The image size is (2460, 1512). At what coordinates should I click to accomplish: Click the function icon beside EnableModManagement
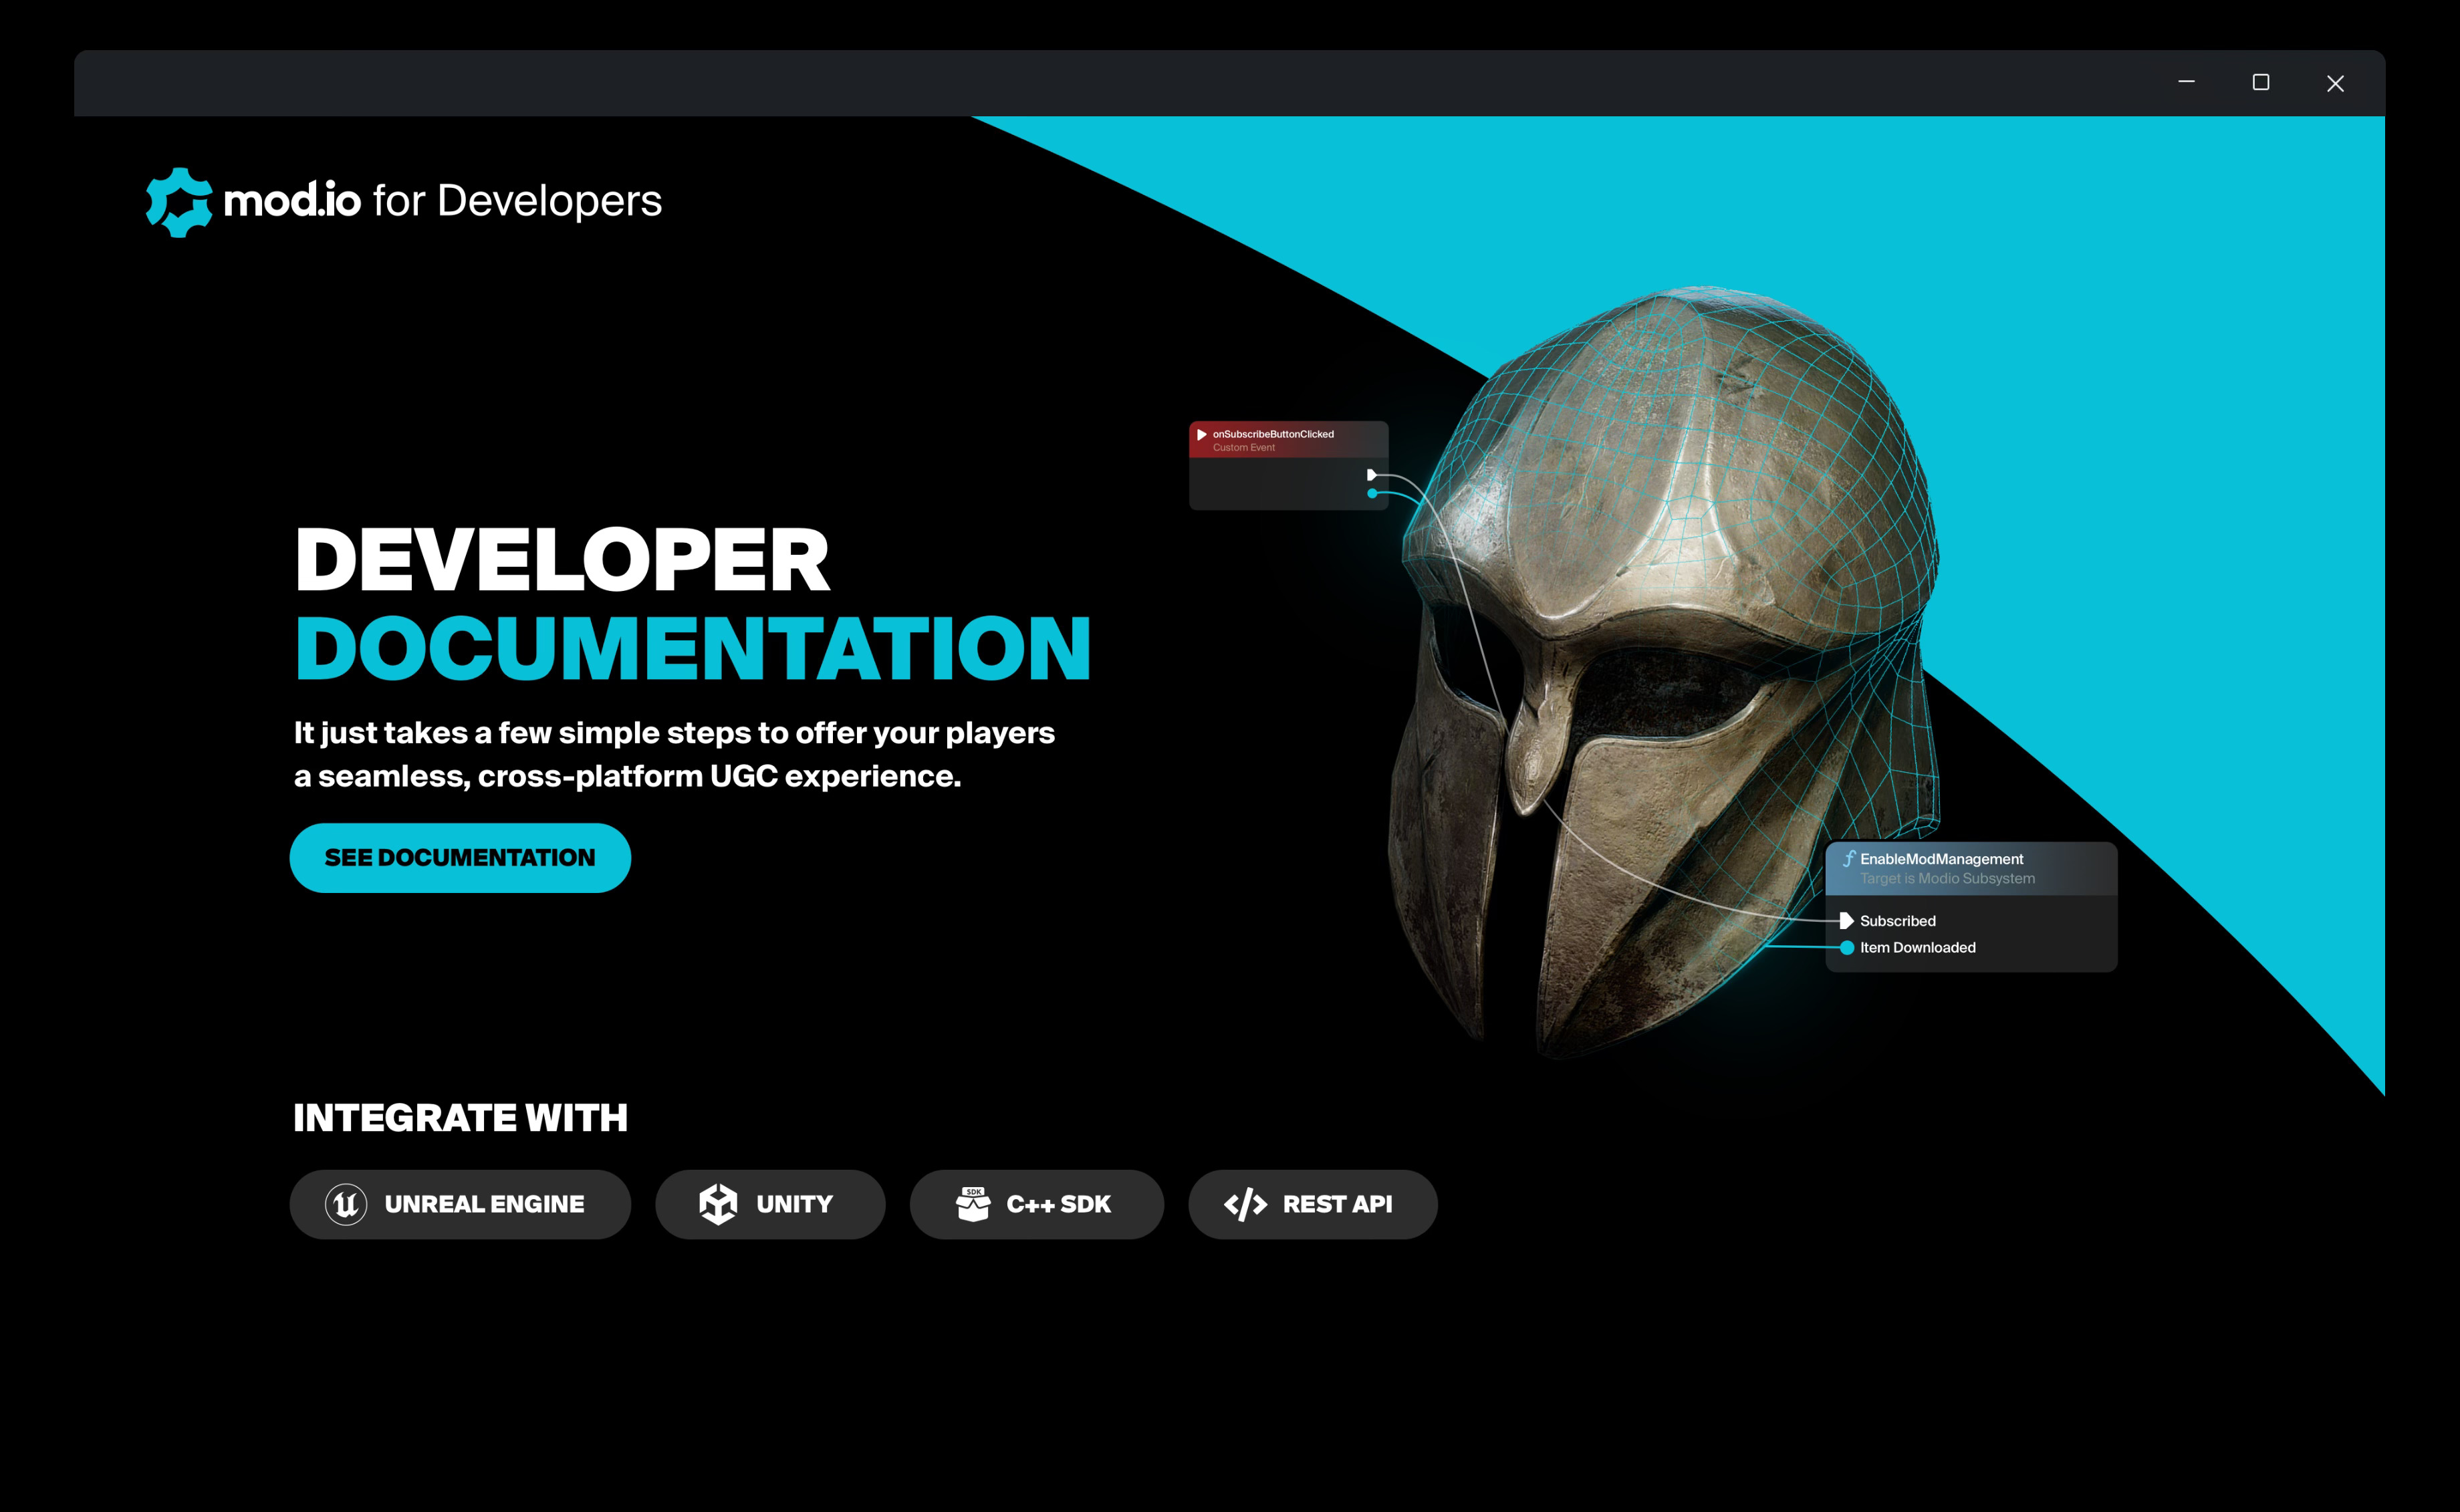tap(1849, 859)
